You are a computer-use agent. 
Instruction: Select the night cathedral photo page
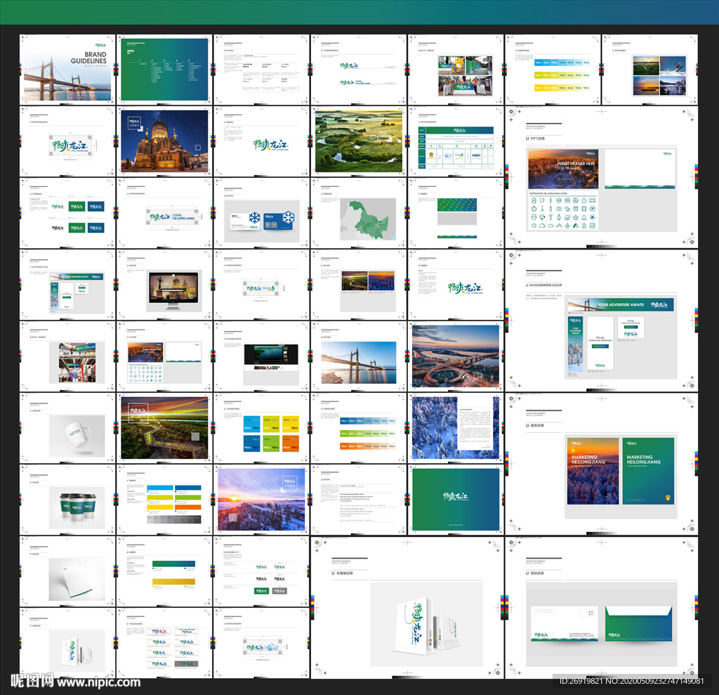point(166,141)
